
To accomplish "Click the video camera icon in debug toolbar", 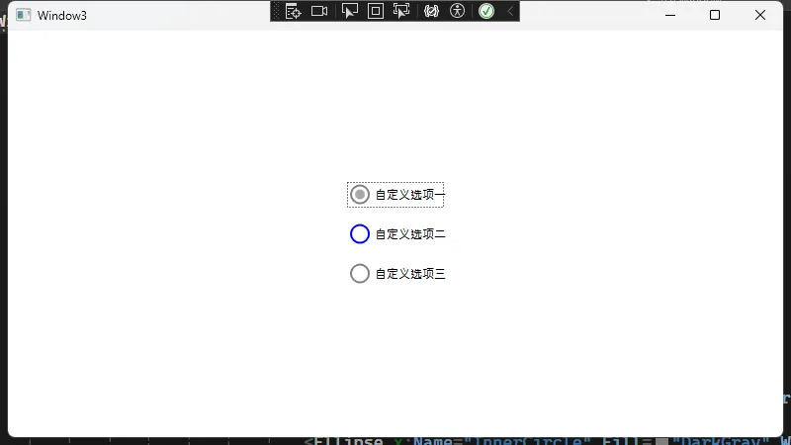I will click(319, 11).
